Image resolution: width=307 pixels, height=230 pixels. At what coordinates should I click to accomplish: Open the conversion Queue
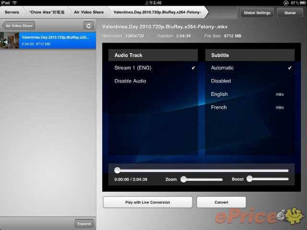pyautogui.click(x=289, y=12)
